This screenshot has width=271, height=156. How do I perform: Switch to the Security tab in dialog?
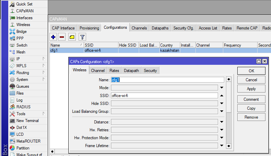pyautogui.click(x=150, y=71)
